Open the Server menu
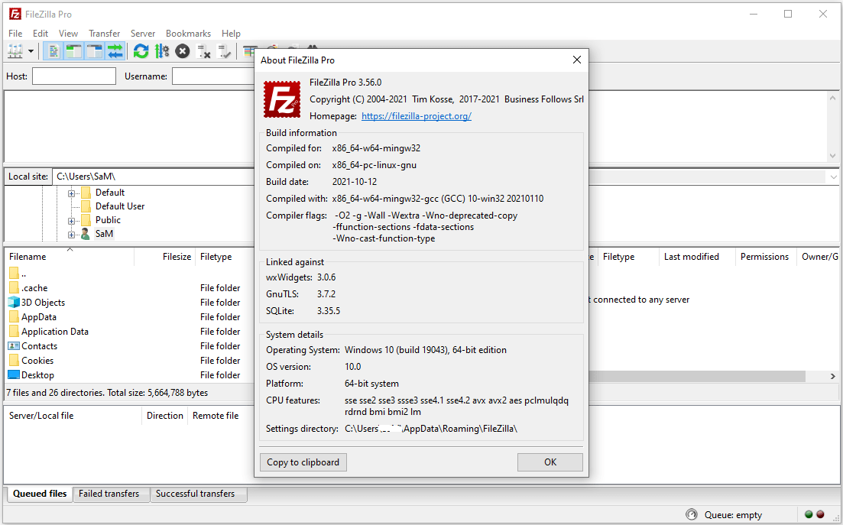Screen dimensions: 843x525 point(143,34)
